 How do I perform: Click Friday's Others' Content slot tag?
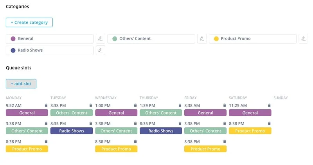coord(205,131)
